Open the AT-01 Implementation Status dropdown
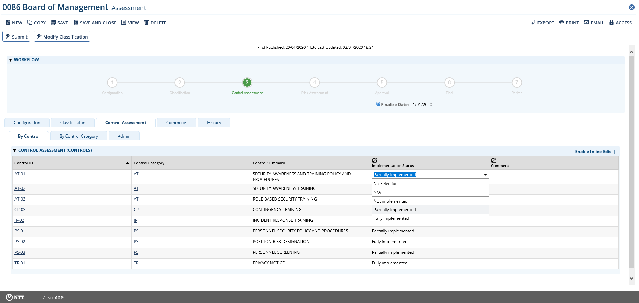Screen dimensions: 639x303 coord(485,175)
